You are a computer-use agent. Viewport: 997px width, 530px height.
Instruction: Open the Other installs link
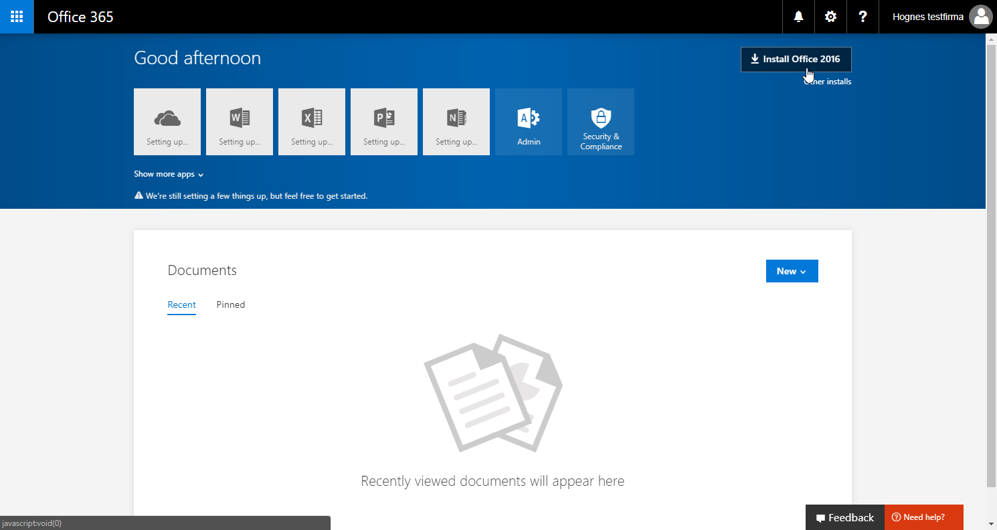(x=828, y=82)
